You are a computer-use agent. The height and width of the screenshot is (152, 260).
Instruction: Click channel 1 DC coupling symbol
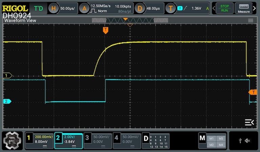45,146
